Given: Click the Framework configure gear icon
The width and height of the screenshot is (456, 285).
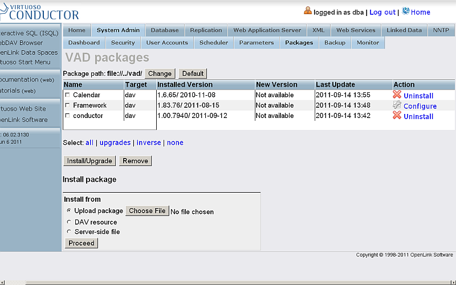Looking at the screenshot, I should [x=397, y=105].
